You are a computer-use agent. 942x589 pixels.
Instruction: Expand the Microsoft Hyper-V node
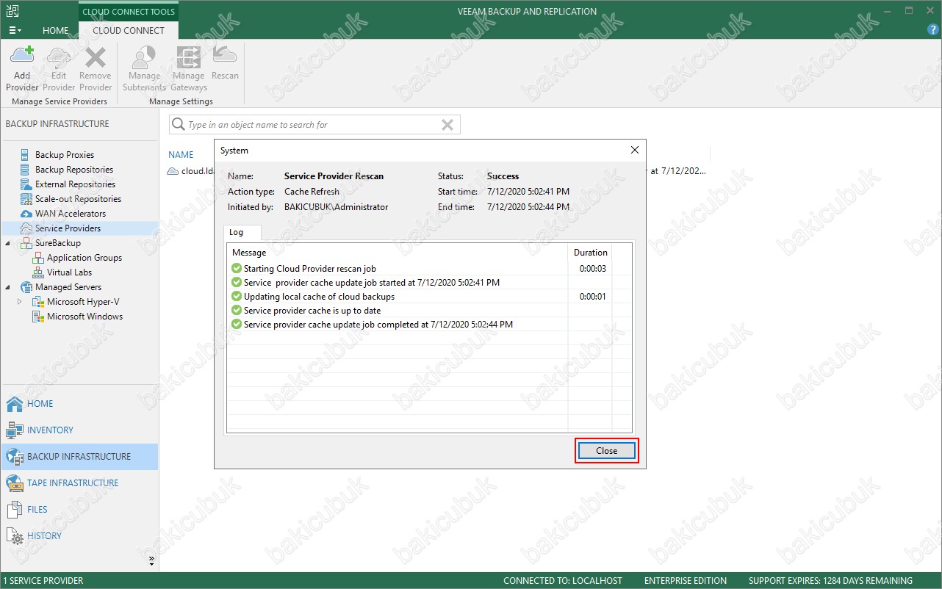pyautogui.click(x=20, y=302)
